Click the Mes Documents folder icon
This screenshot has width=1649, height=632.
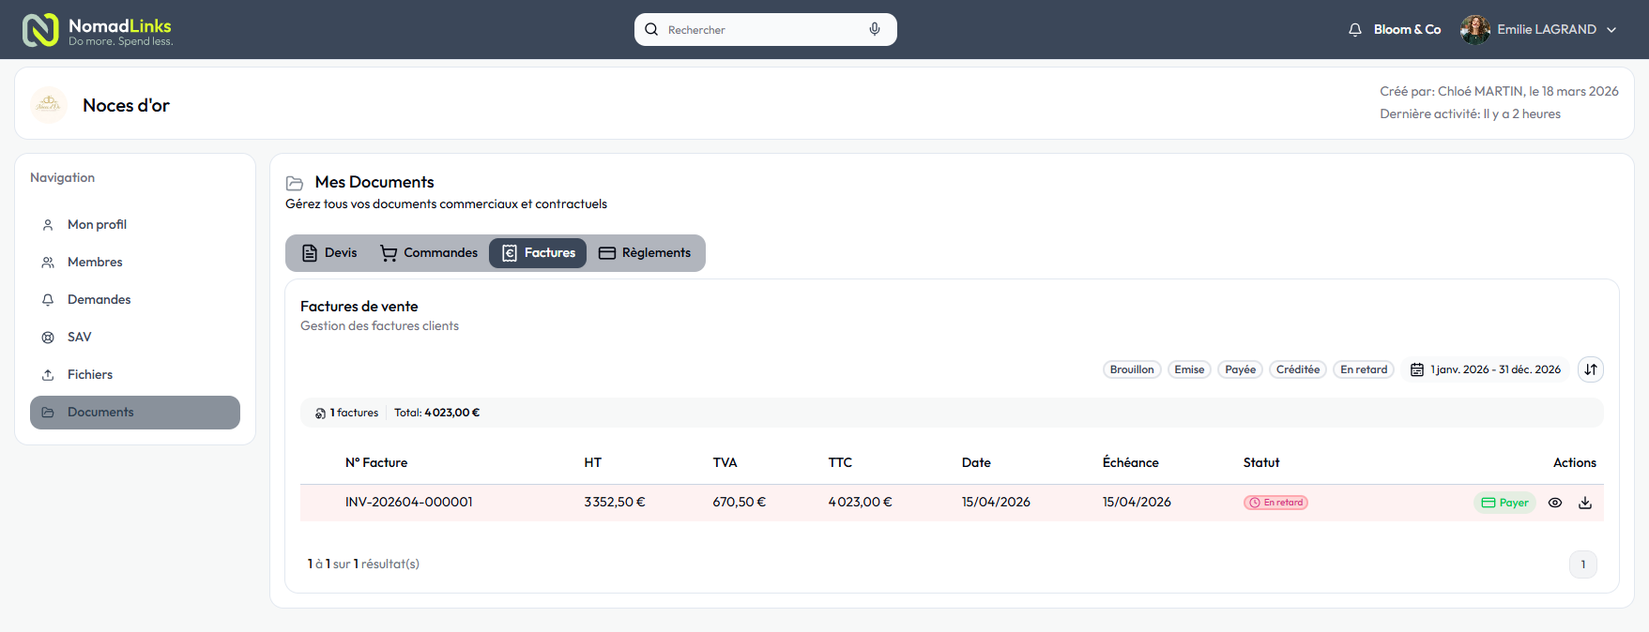tap(295, 183)
